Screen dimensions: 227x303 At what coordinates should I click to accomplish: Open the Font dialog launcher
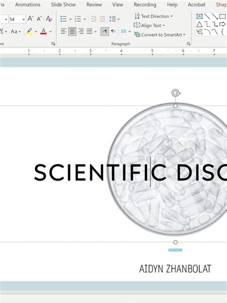pyautogui.click(x=54, y=44)
